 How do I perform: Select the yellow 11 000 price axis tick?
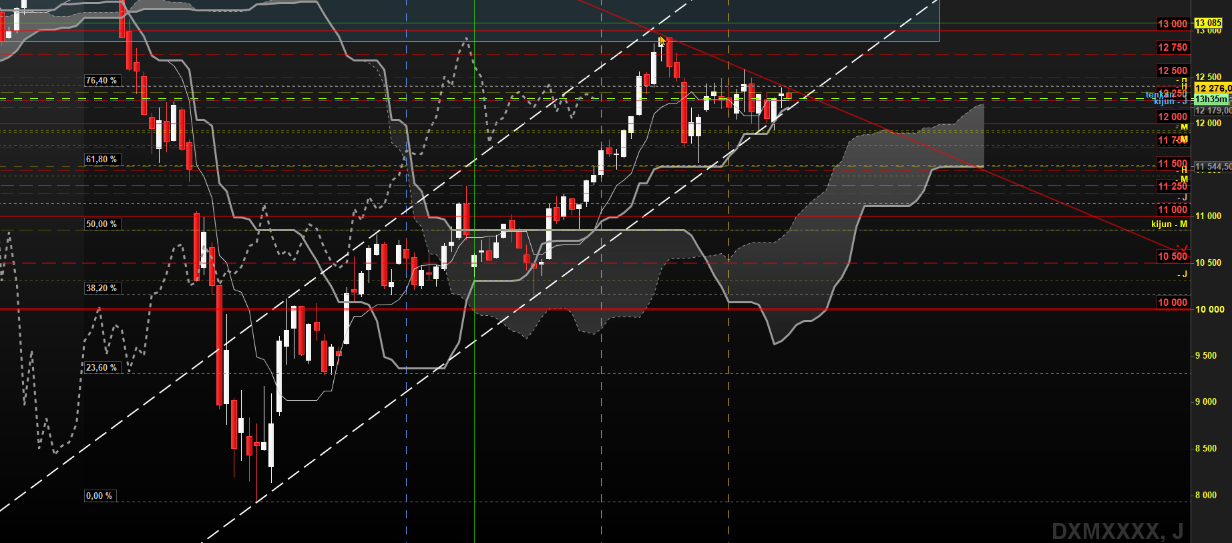pos(1209,216)
